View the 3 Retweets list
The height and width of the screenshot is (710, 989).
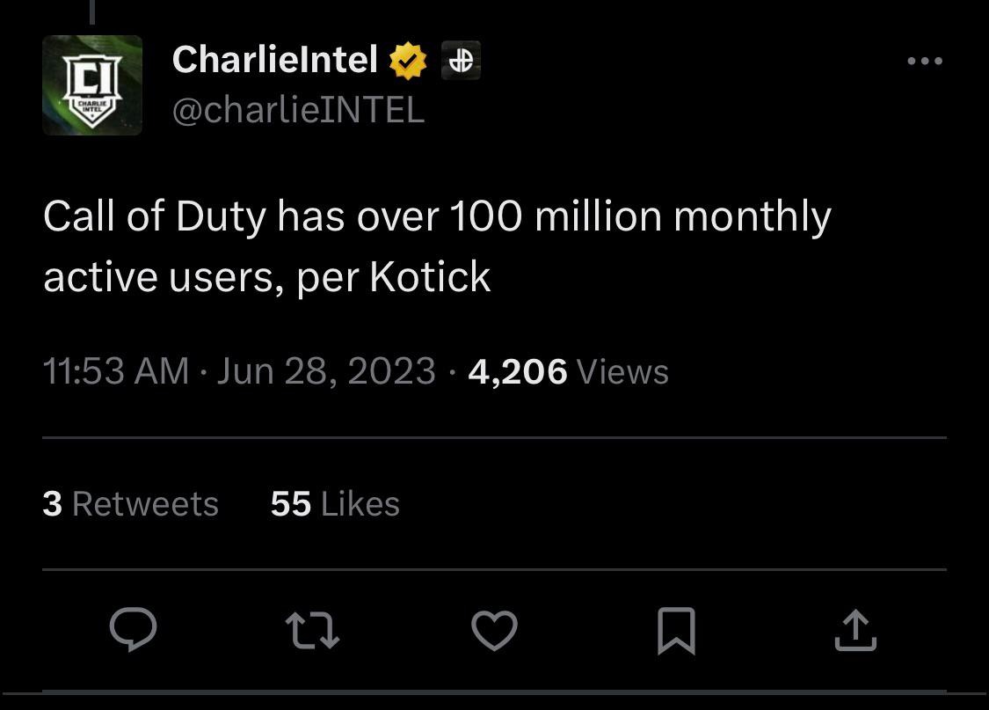[x=130, y=504]
